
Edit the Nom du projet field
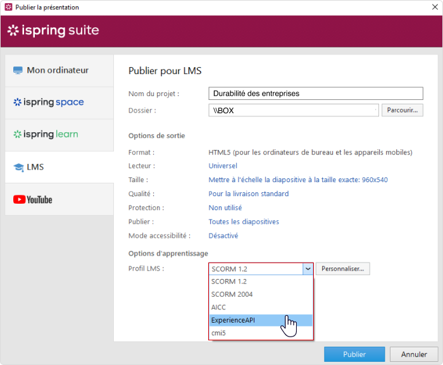(x=316, y=94)
